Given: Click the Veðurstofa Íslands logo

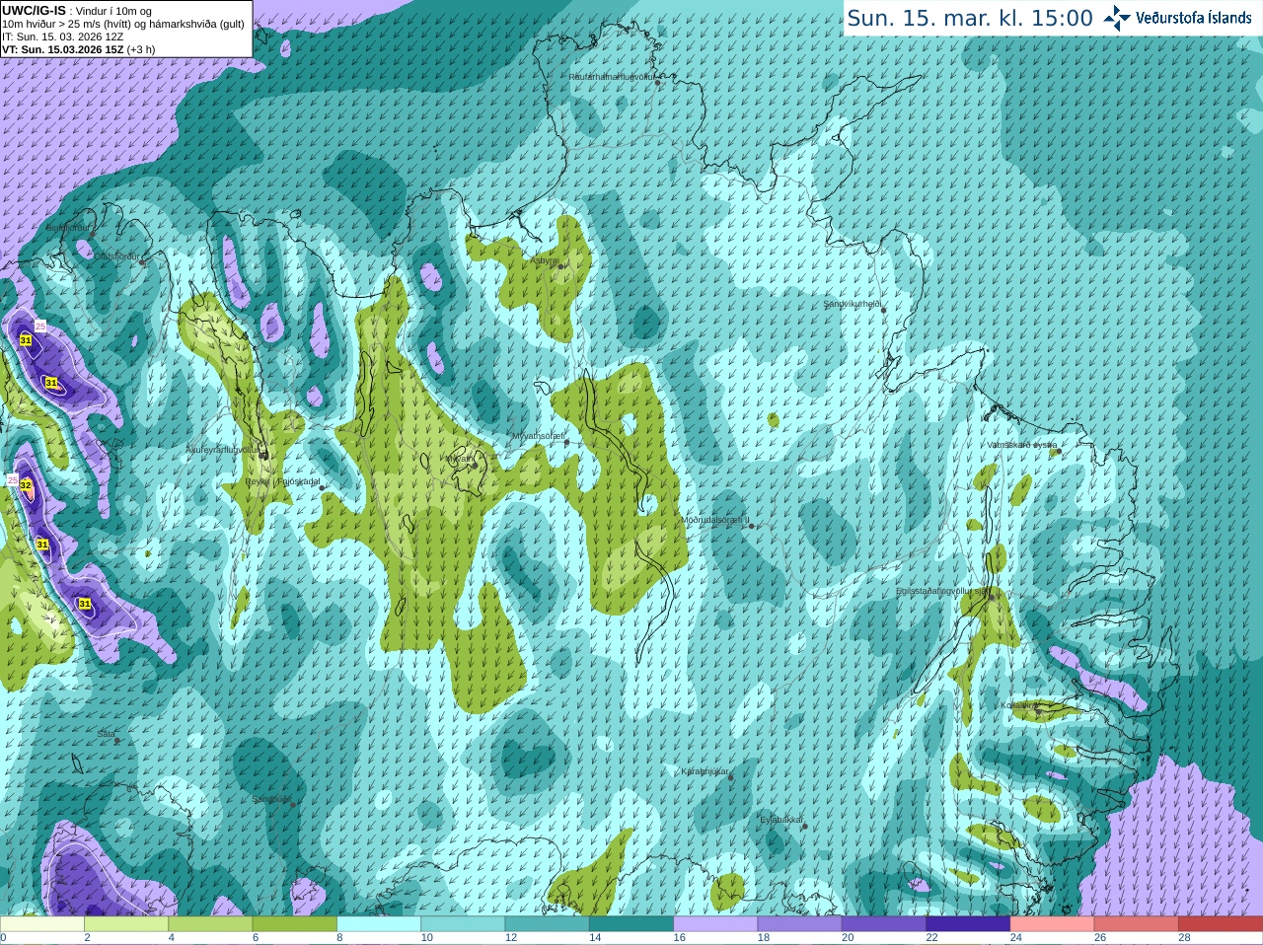Looking at the screenshot, I should point(1177,18).
